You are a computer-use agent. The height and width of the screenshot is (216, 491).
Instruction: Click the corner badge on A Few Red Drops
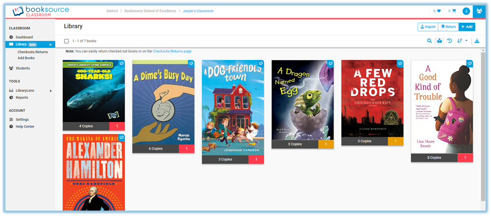click(x=400, y=63)
